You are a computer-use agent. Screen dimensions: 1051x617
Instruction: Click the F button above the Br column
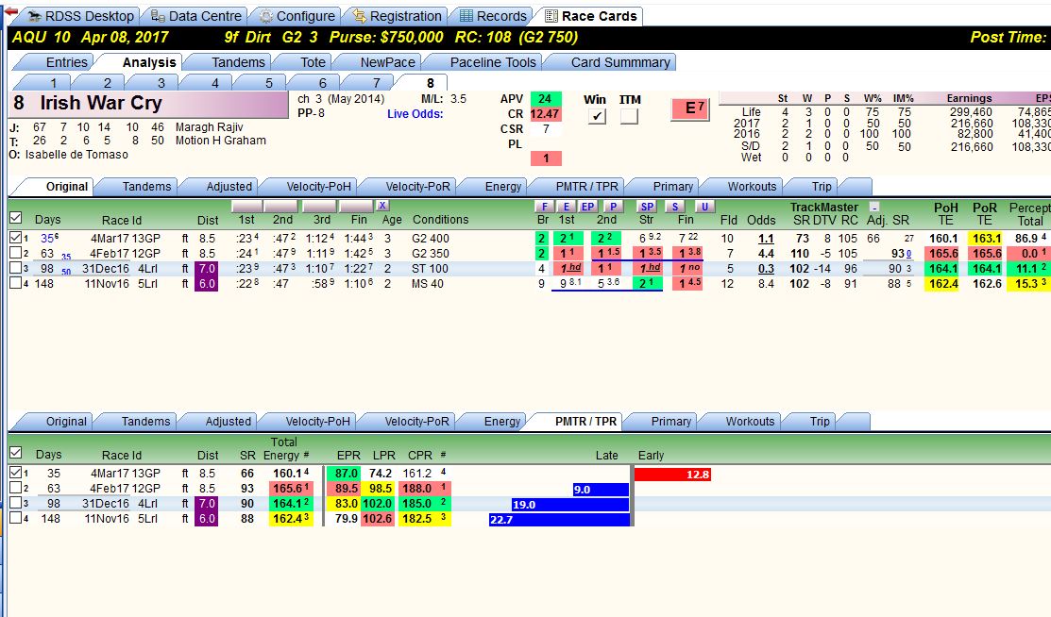(x=544, y=207)
